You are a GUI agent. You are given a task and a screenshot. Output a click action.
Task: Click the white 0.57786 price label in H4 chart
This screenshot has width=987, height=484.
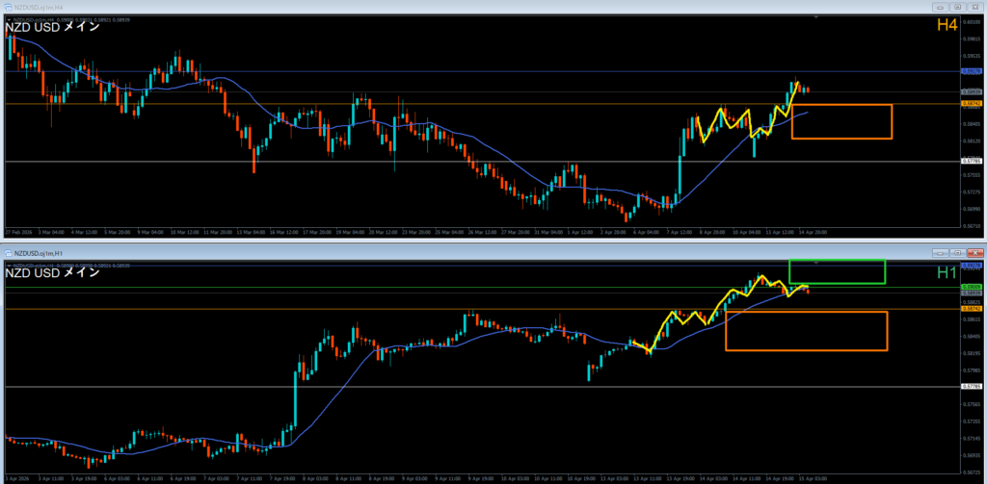[972, 161]
